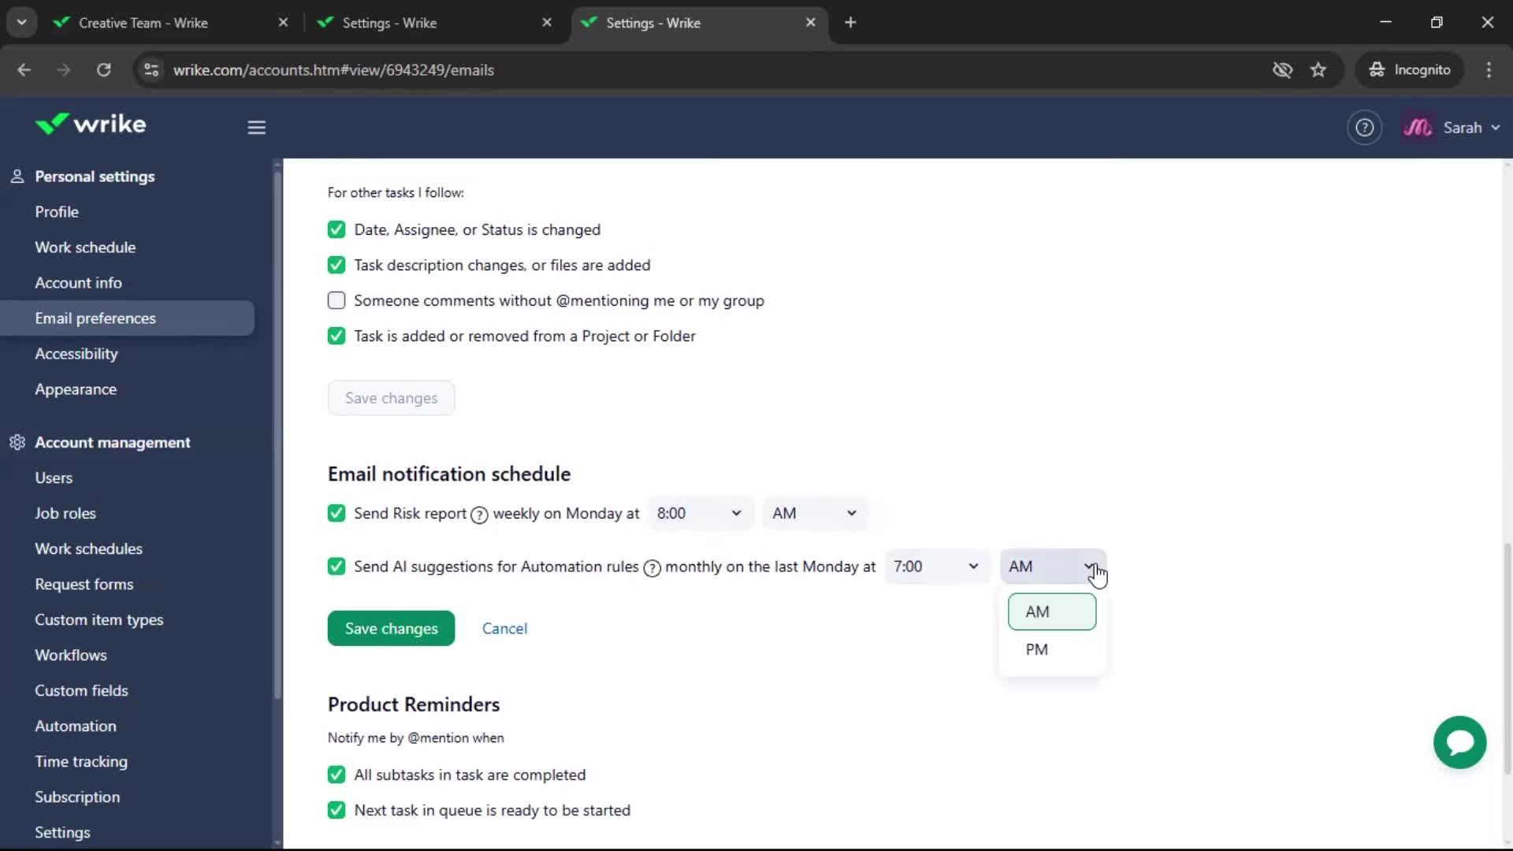Close the active Settings - Wrike tab
The width and height of the screenshot is (1513, 851).
pos(810,22)
